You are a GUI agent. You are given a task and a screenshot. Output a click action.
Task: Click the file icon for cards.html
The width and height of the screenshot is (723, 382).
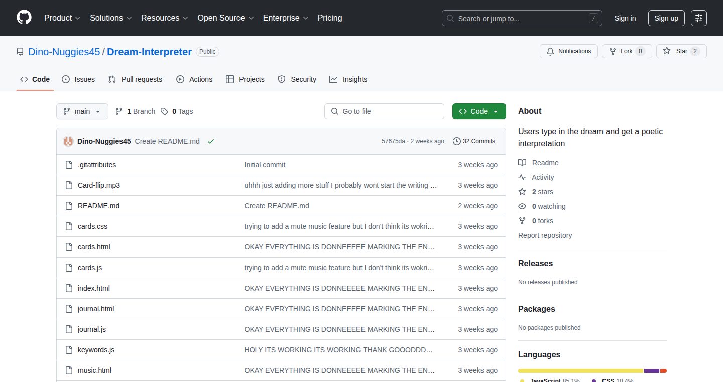click(x=69, y=247)
